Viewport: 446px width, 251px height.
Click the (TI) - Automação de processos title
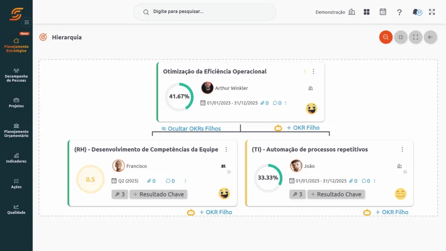tap(310, 149)
